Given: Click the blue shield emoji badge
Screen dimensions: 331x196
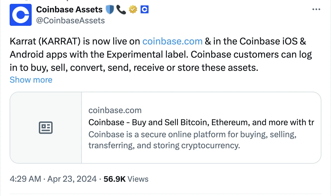Looking at the screenshot, I should tap(110, 10).
